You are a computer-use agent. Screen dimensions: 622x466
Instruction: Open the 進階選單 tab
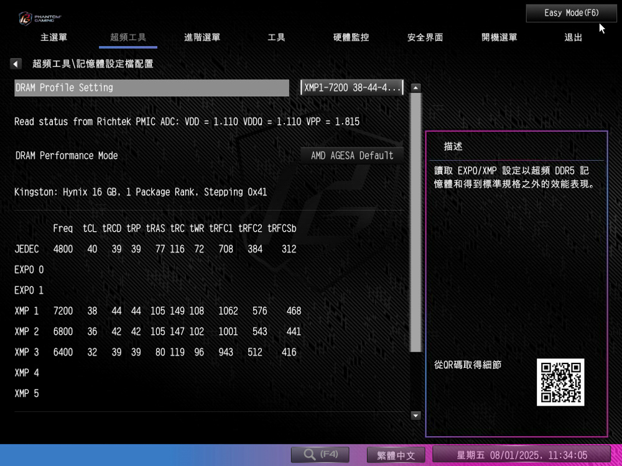pyautogui.click(x=202, y=37)
